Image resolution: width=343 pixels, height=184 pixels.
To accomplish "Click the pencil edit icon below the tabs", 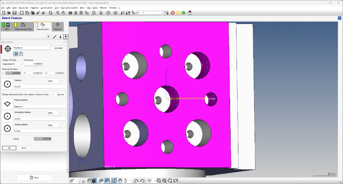I will pyautogui.click(x=55, y=37).
